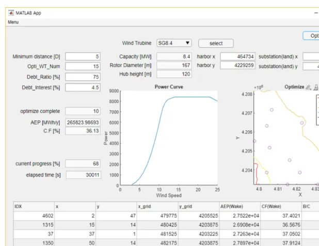The height and width of the screenshot is (246, 319).
Task: Click the Debt_Interest [%] field showing 4.5
Action: point(83,87)
